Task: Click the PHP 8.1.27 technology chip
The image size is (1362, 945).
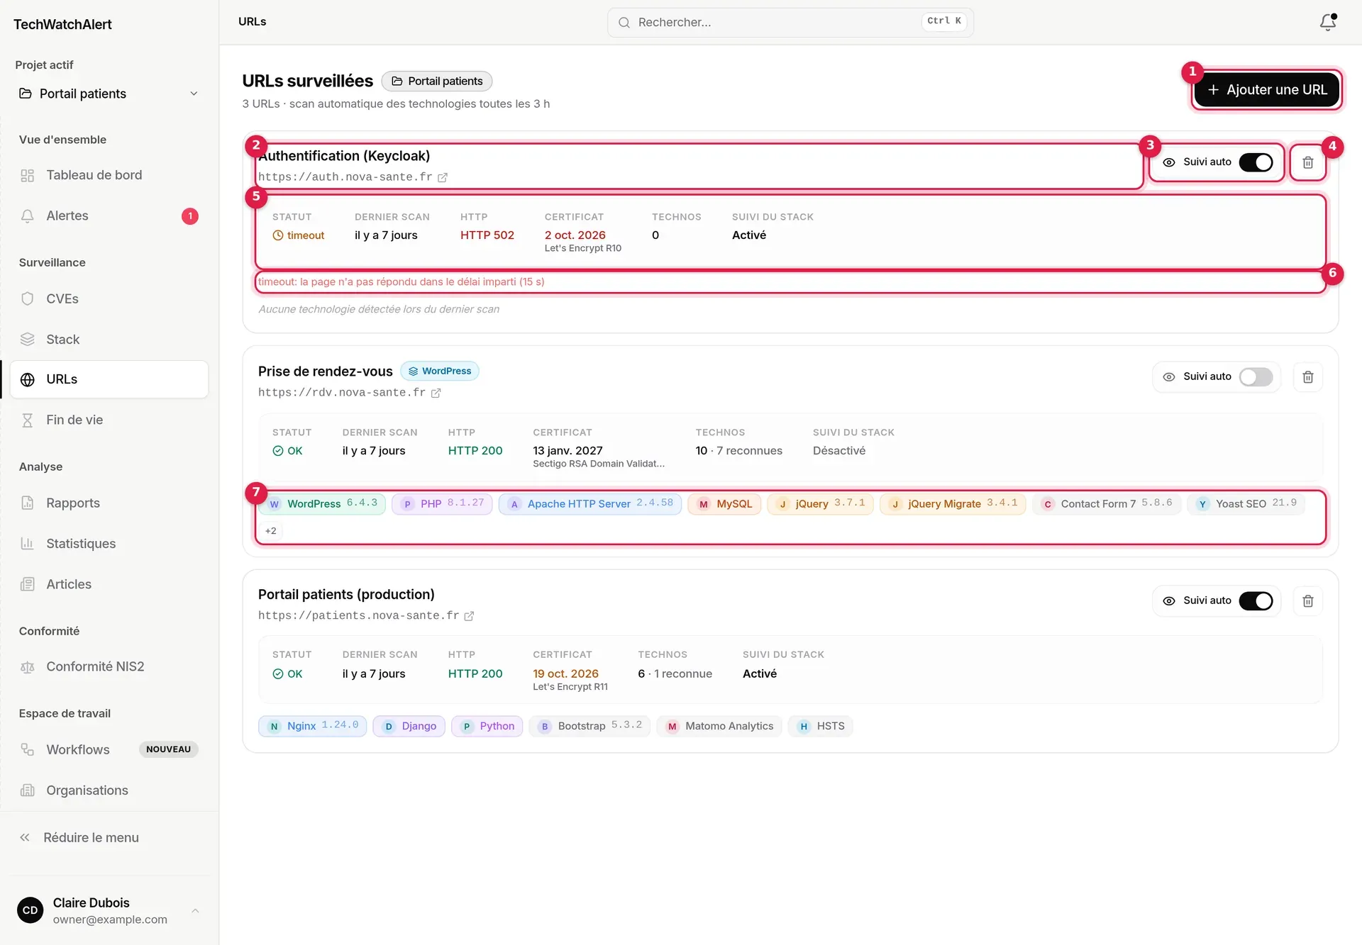Action: (x=442, y=503)
